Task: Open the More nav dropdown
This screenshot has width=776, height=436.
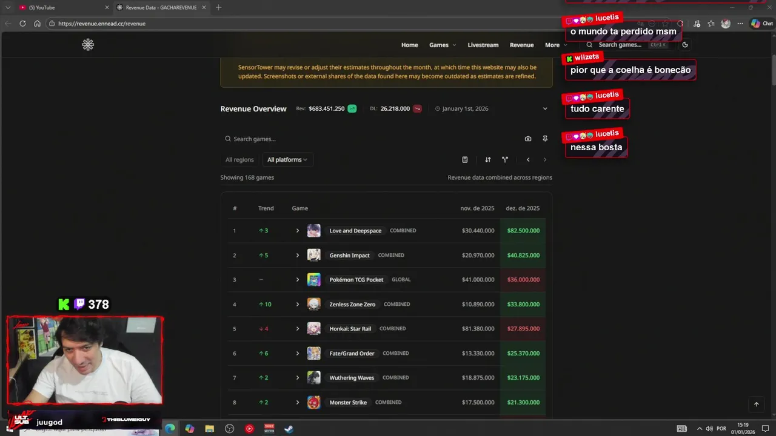Action: (556, 45)
